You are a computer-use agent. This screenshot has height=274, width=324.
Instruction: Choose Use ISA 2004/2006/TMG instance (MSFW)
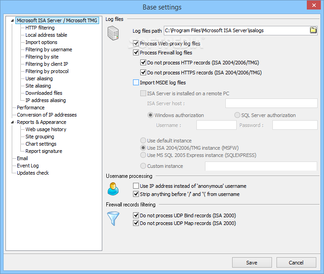point(143,148)
